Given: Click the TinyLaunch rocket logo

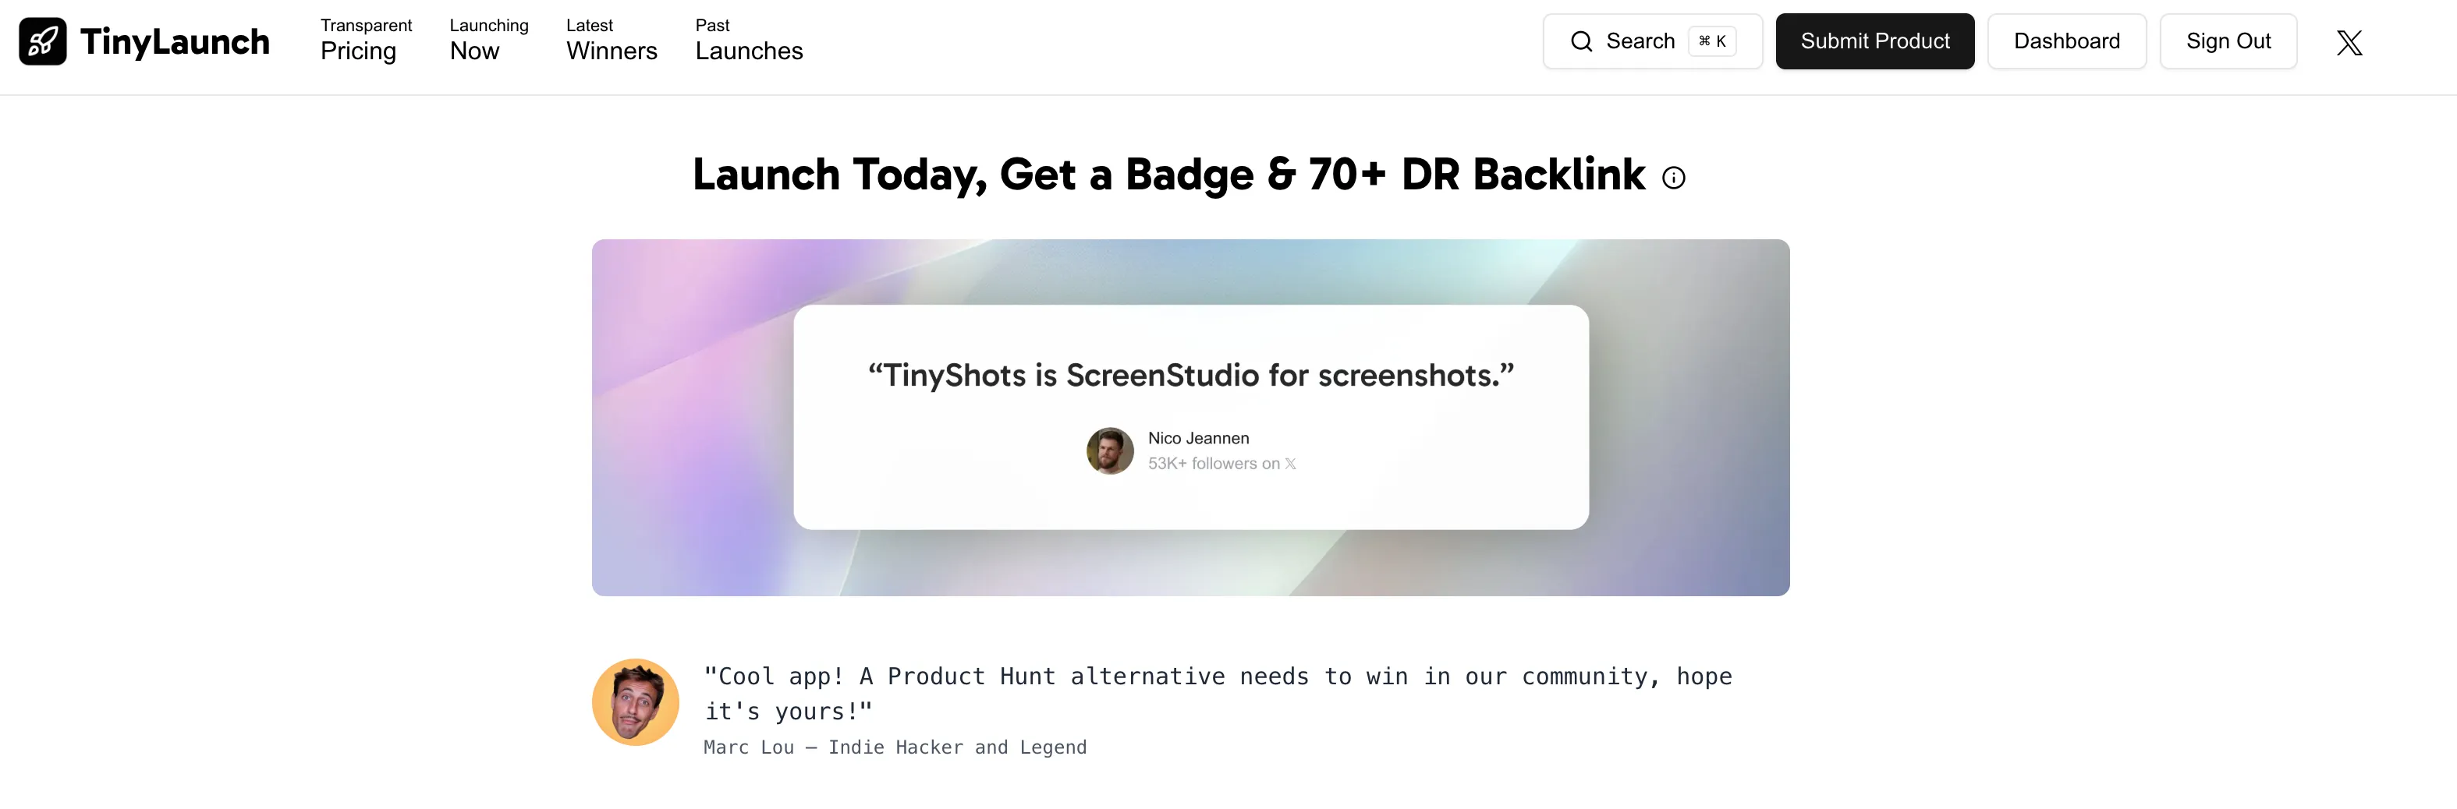Looking at the screenshot, I should coord(44,41).
